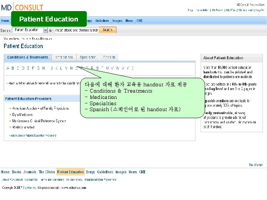
Task: Open Books in the footer navigation
Action: 16,172
